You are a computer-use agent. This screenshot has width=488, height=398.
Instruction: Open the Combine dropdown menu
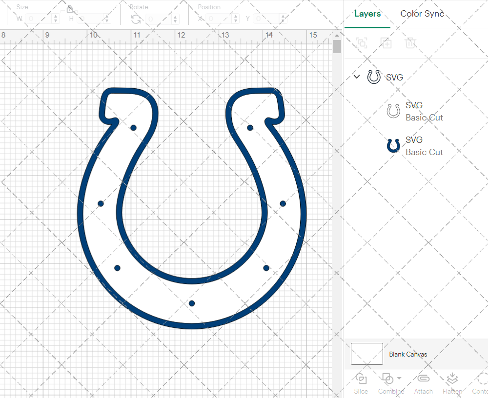[x=399, y=378]
